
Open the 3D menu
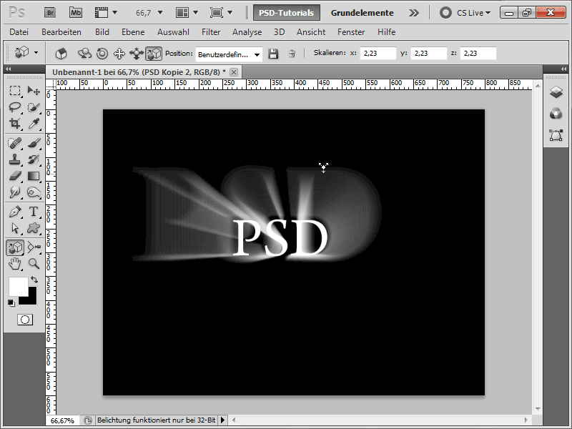coord(279,32)
